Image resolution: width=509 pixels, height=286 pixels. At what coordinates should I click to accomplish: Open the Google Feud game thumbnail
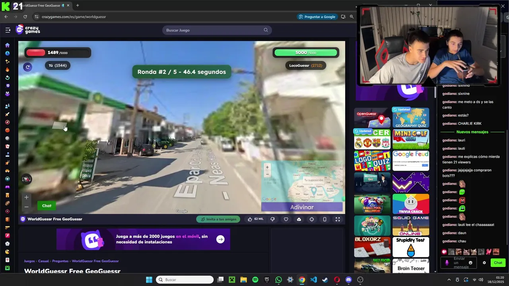[x=411, y=160]
